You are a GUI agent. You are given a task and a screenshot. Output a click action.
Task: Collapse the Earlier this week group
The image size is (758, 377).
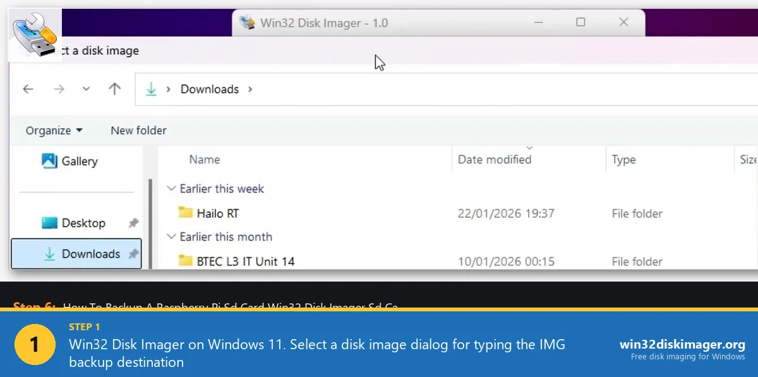point(171,188)
